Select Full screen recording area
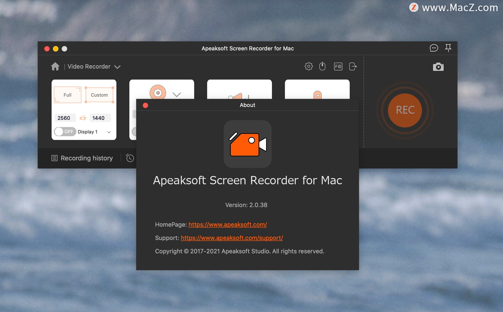The width and height of the screenshot is (503, 312). [68, 95]
